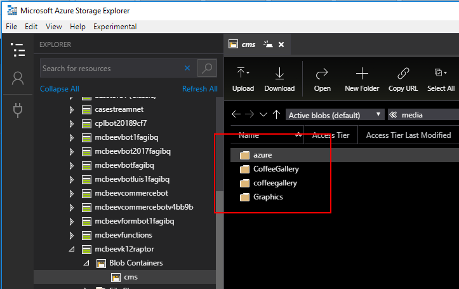Select the mcbeevcommercebot tree item
This screenshot has height=289, width=459.
click(131, 193)
